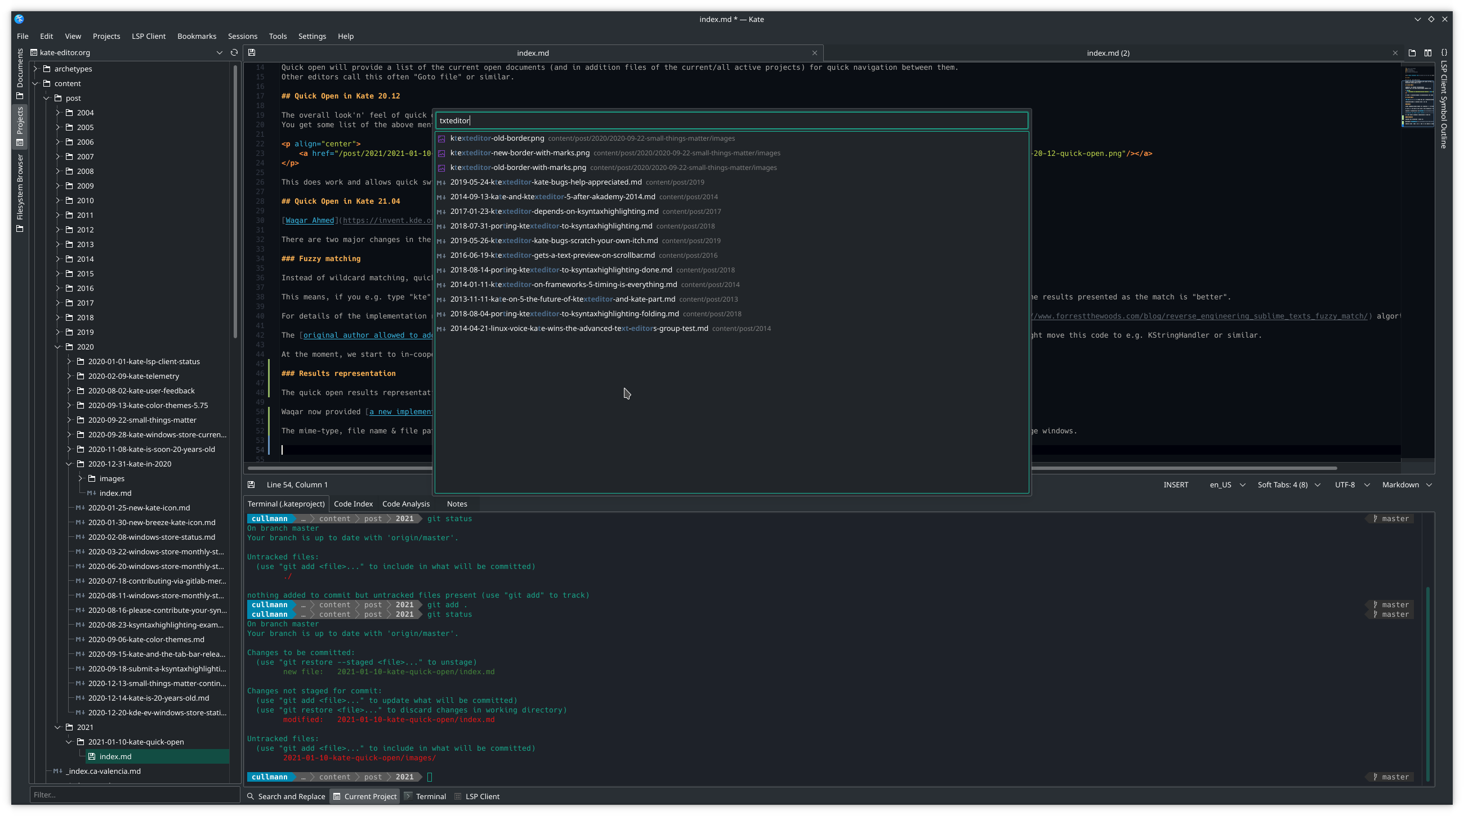Viewport: 1464px width, 816px height.
Task: Select index.md file in sidebar
Action: coord(115,756)
